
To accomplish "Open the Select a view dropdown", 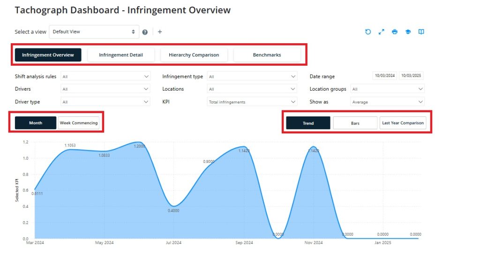I will click(94, 31).
